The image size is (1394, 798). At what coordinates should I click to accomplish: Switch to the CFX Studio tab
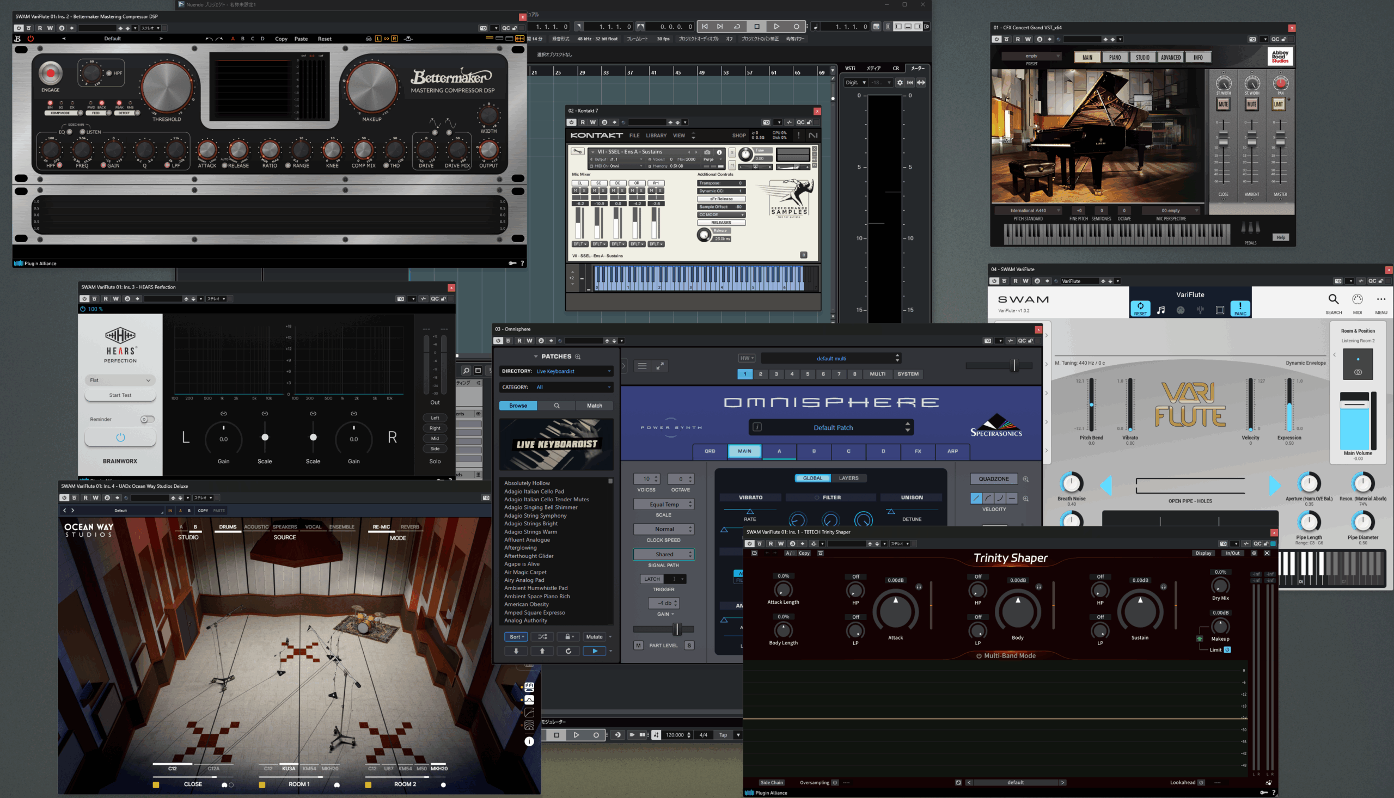[x=1142, y=57]
